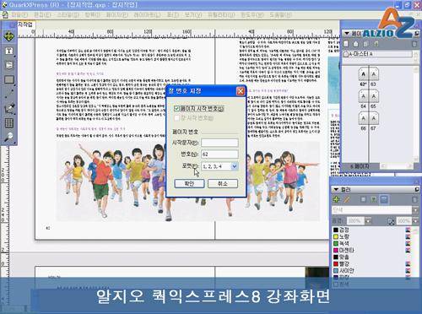
Task: Open the 유틸리티 menu
Action: point(221,15)
